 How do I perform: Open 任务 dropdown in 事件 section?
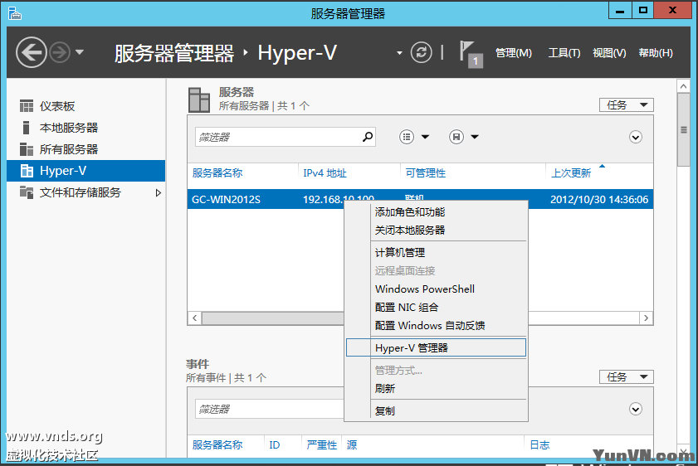626,377
